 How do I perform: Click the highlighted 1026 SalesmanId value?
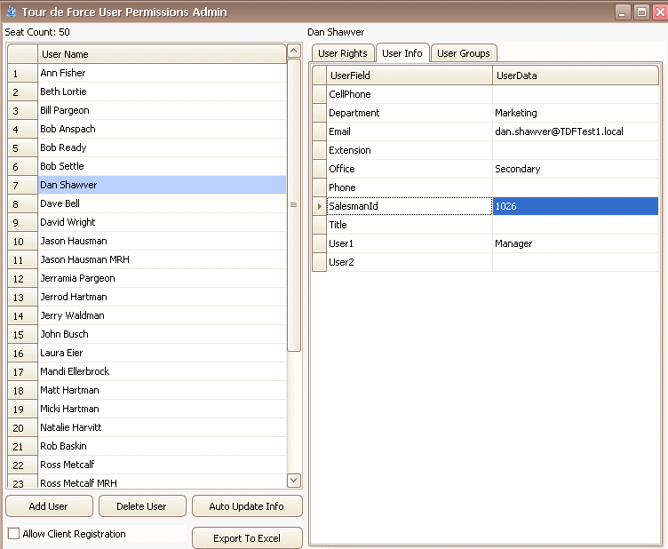point(576,206)
